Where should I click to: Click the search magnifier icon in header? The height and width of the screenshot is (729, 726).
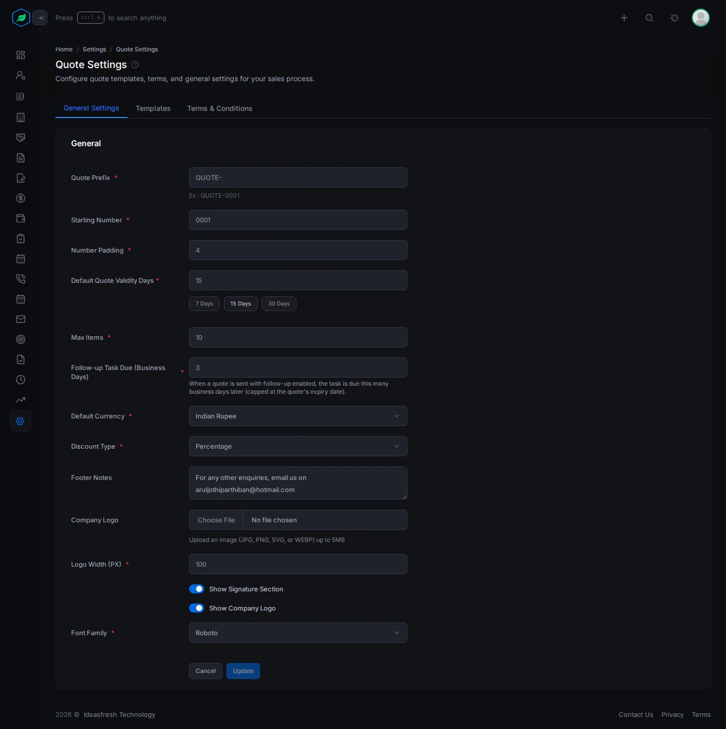tap(649, 18)
